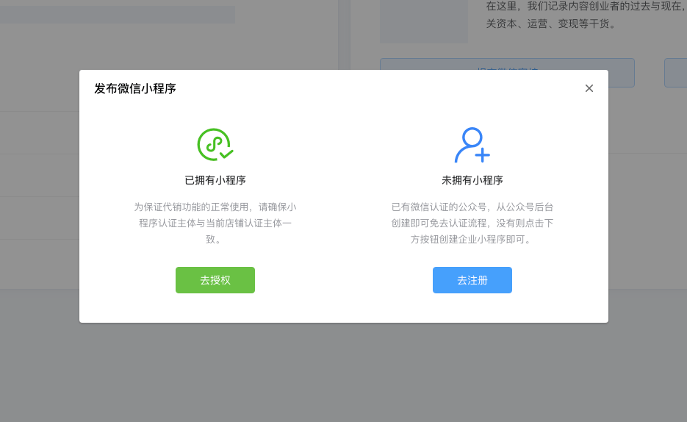The width and height of the screenshot is (687, 422).
Task: Click the outlined button at the right edge
Action: [x=675, y=73]
